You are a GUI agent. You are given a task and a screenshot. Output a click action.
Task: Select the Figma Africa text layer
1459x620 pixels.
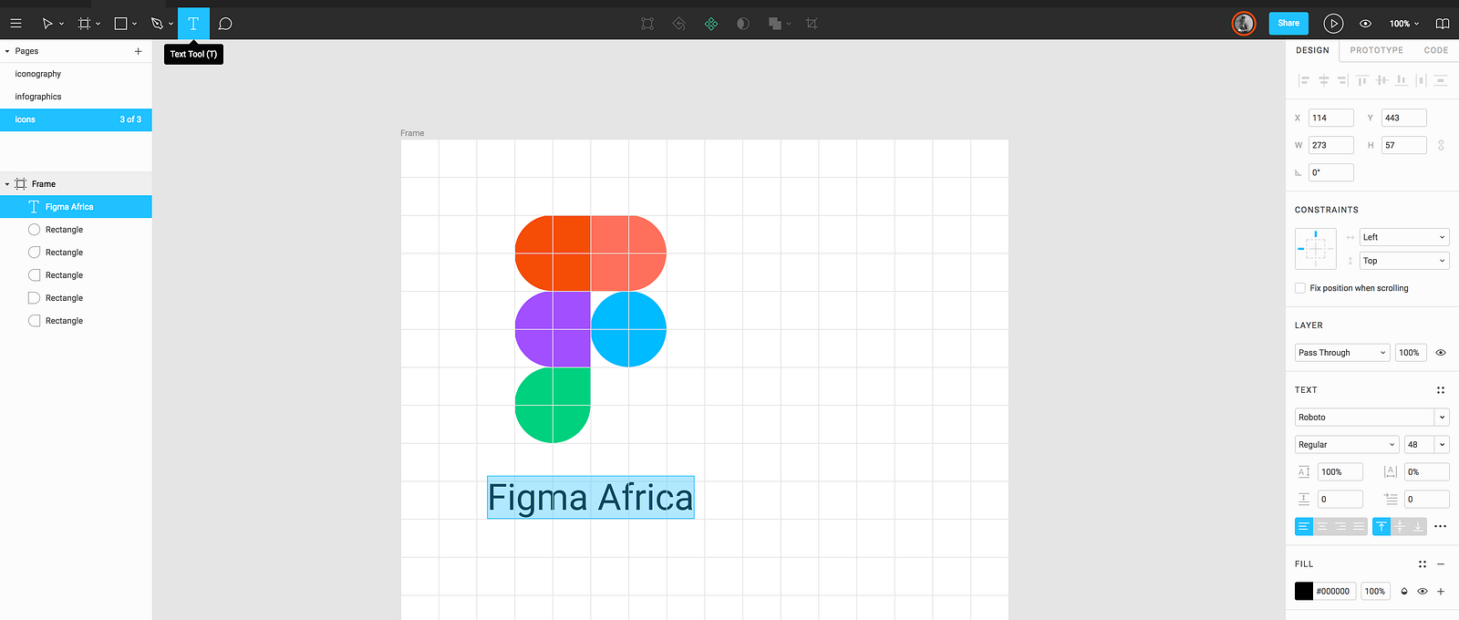pos(76,207)
